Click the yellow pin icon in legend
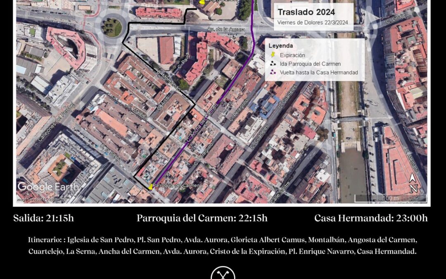Screen dimensions: 446x279 tap(273, 55)
